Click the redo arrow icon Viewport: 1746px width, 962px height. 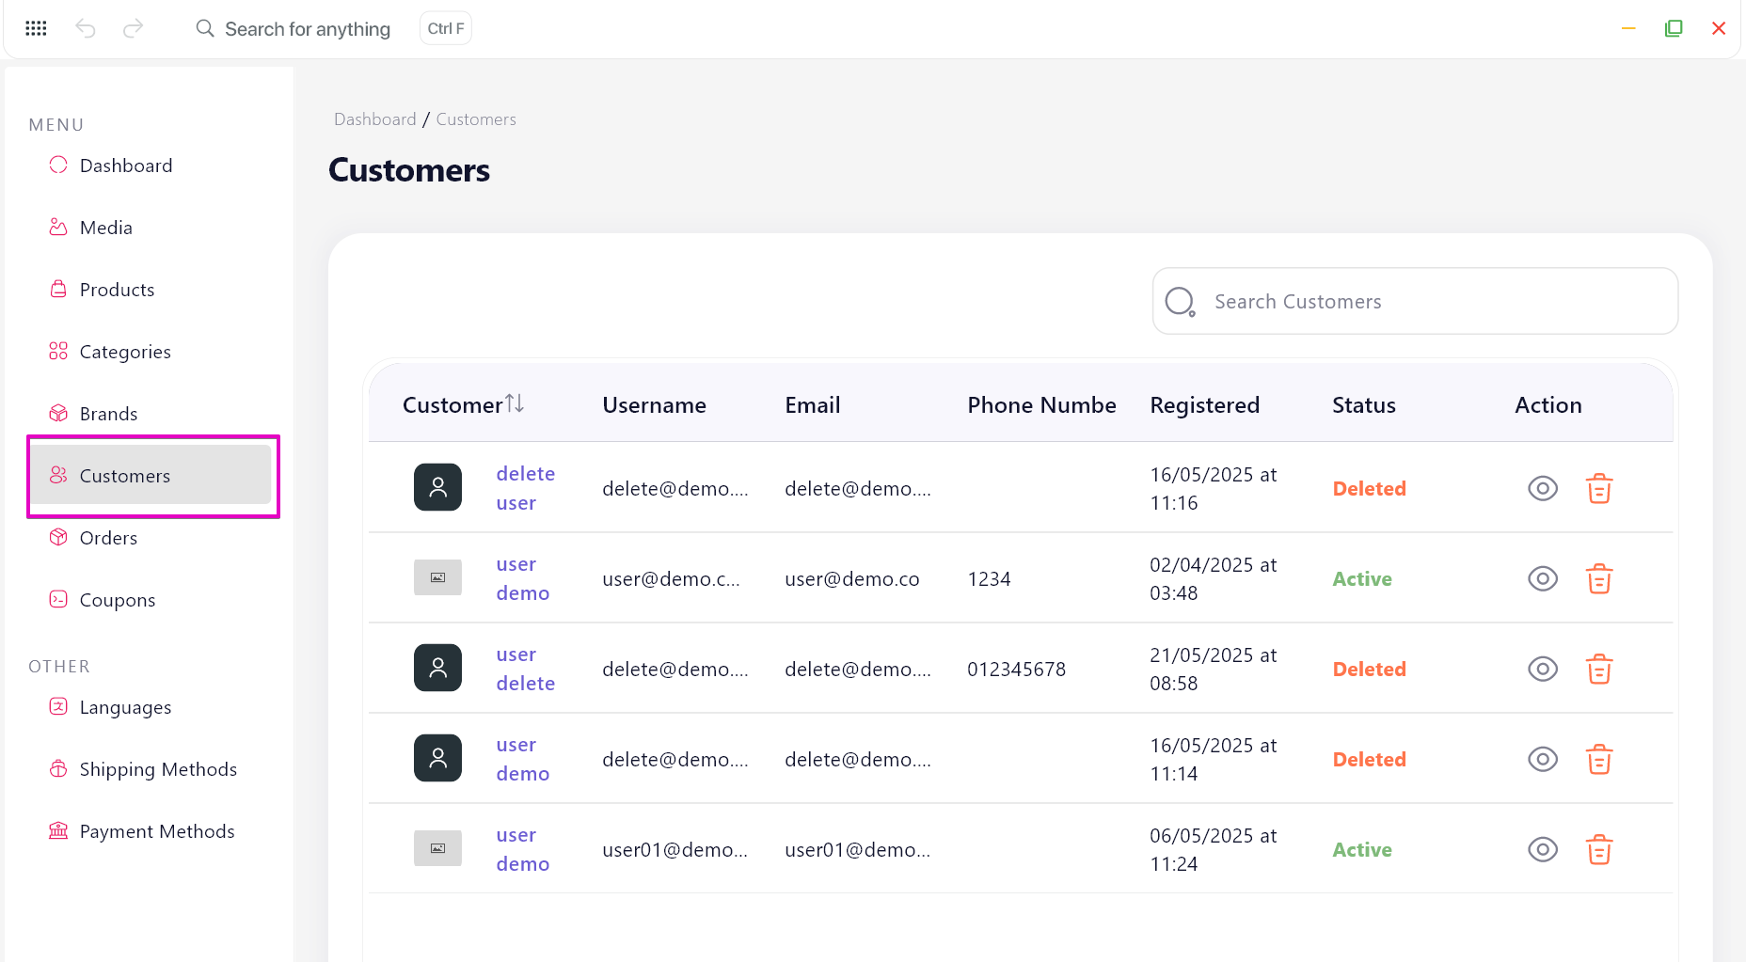133,28
